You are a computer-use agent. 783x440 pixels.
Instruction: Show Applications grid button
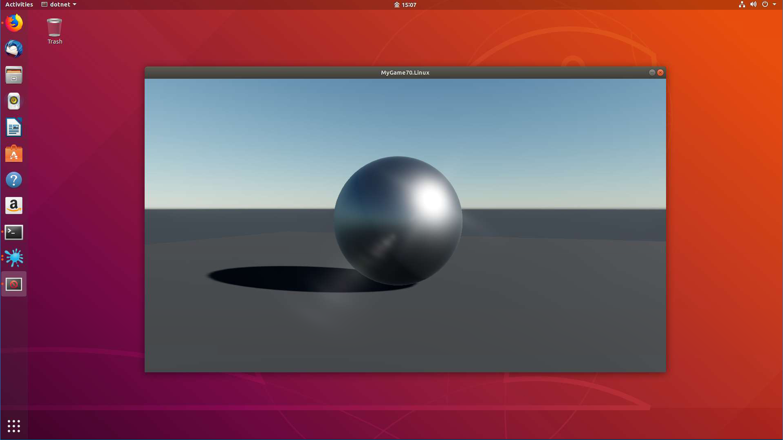click(x=14, y=426)
